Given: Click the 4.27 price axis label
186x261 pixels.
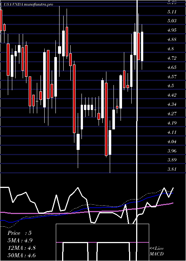Looking at the screenshot, I should [x=172, y=114].
